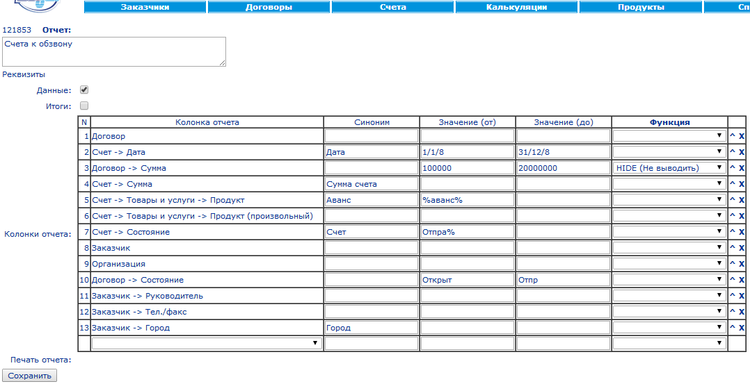Click the synonym field Дата
The height and width of the screenshot is (384, 750).
coord(372,152)
